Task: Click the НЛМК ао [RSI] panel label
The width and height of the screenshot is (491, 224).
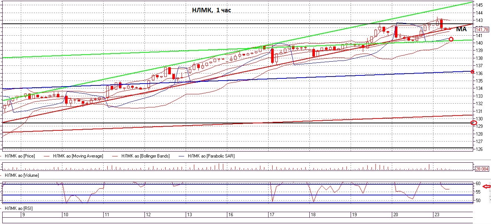Action: tap(18, 208)
